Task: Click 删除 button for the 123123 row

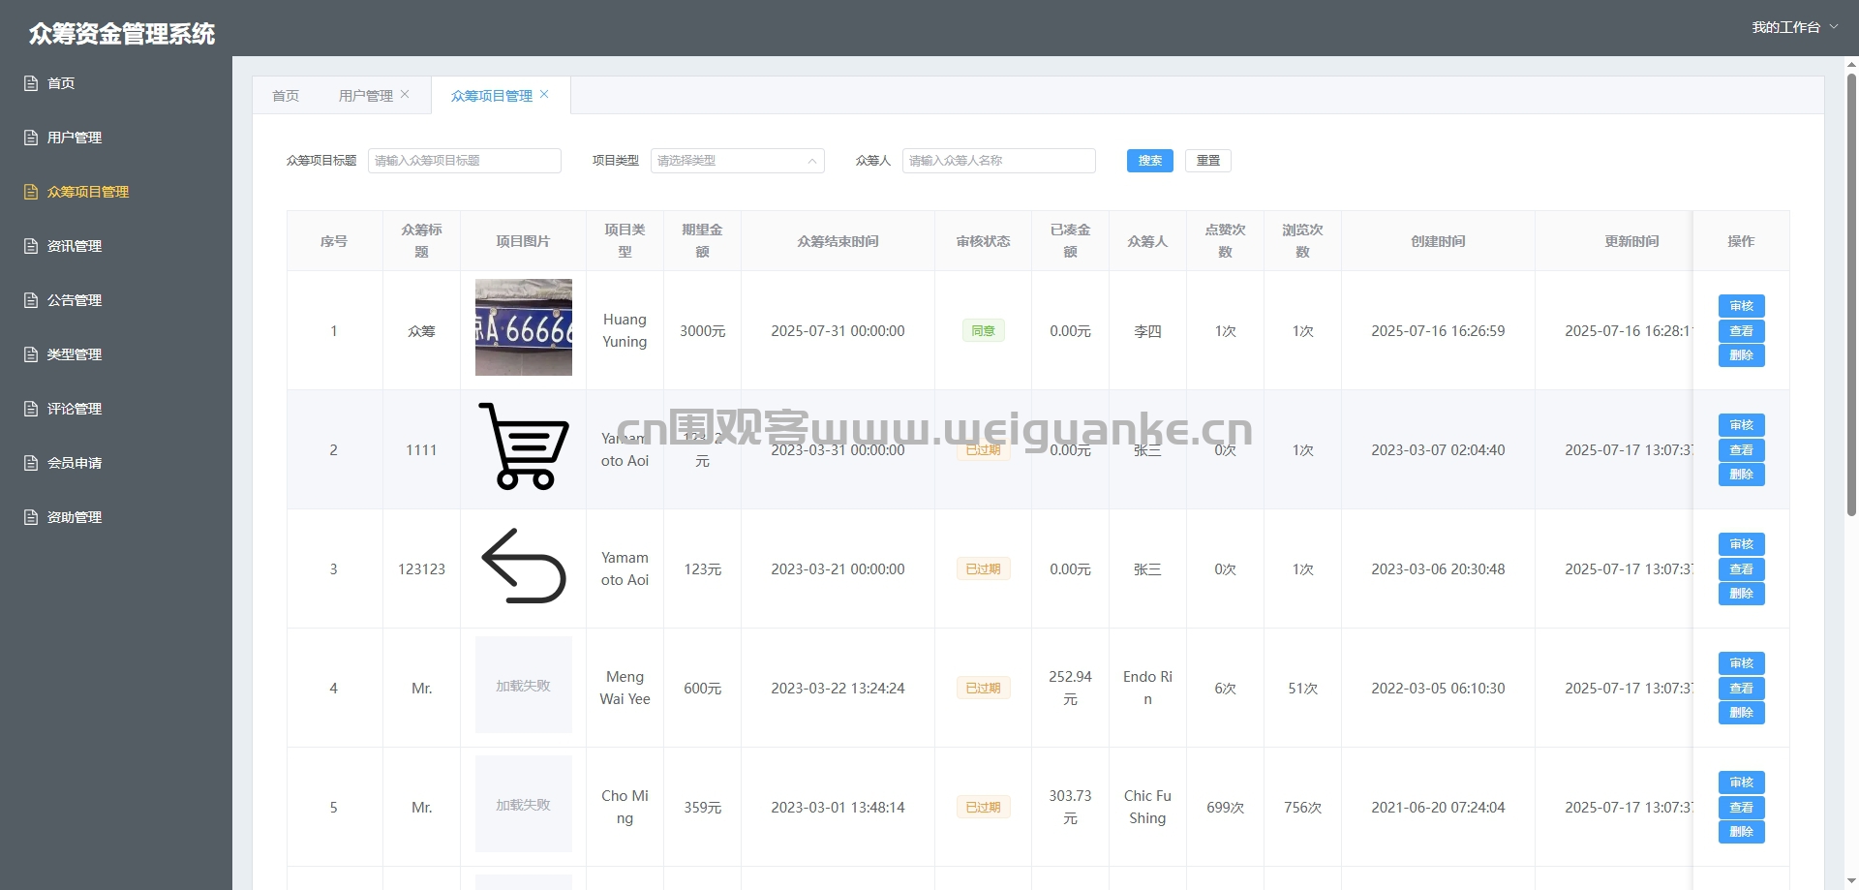Action: (1741, 594)
